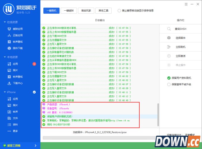This screenshot has height=149, width=202.
Task: Click the log output vertical scrollbar
Action: tap(158, 116)
